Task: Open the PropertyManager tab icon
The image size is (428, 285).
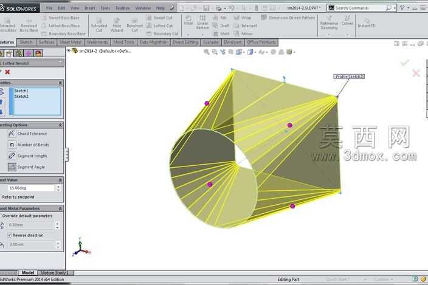Action: tap(9, 53)
